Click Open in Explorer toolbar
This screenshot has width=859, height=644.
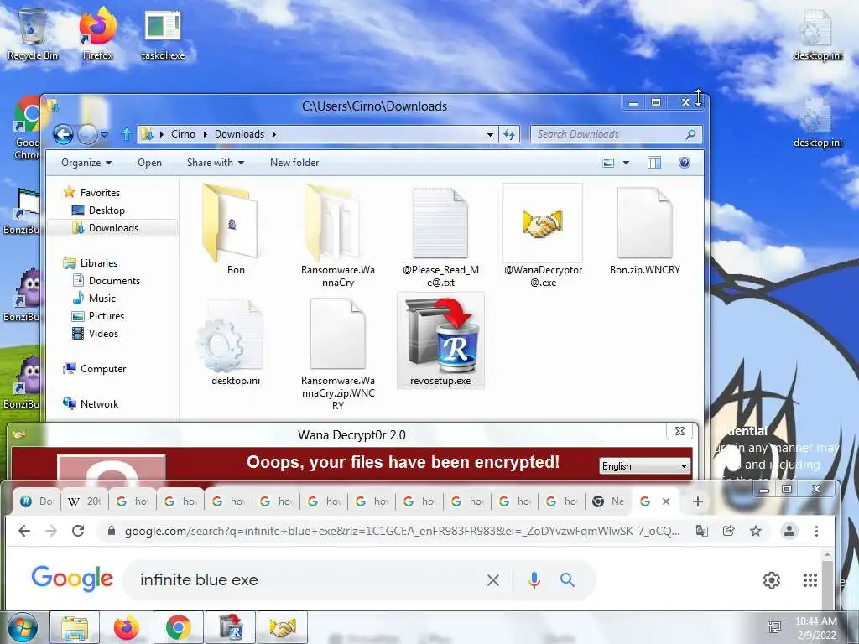(x=149, y=163)
